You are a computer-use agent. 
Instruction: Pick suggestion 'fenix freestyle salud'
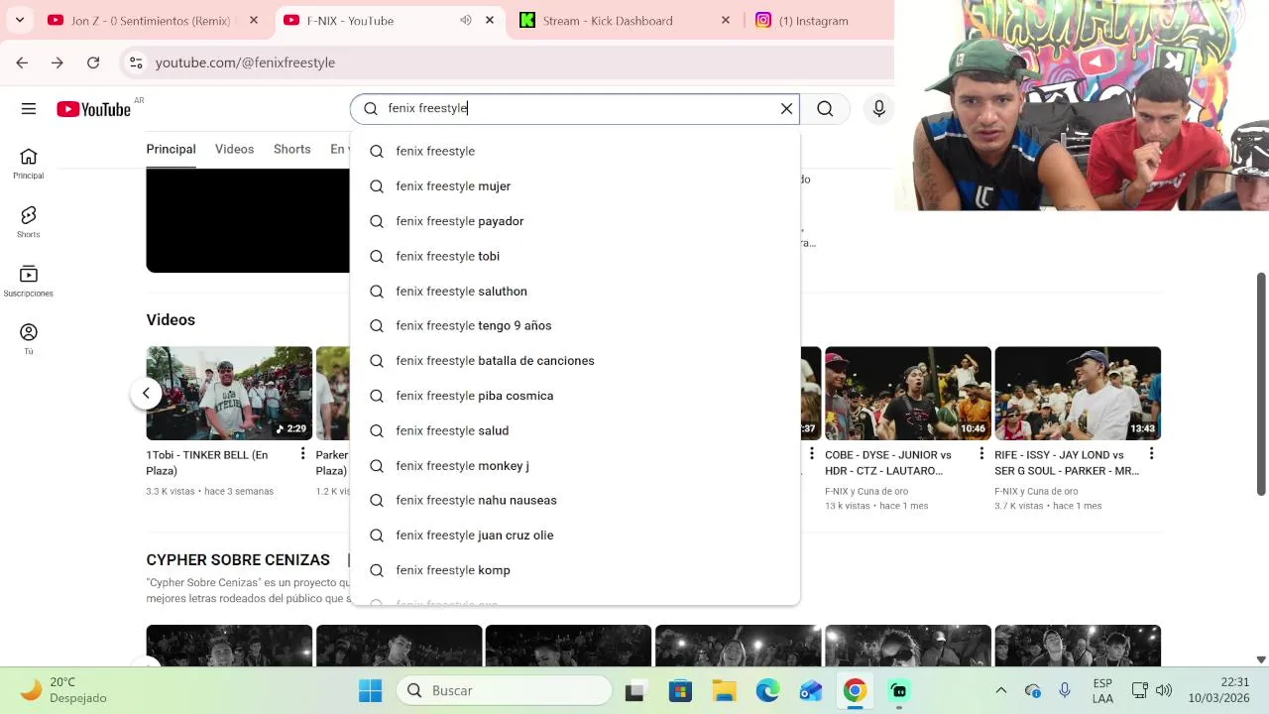click(x=574, y=430)
